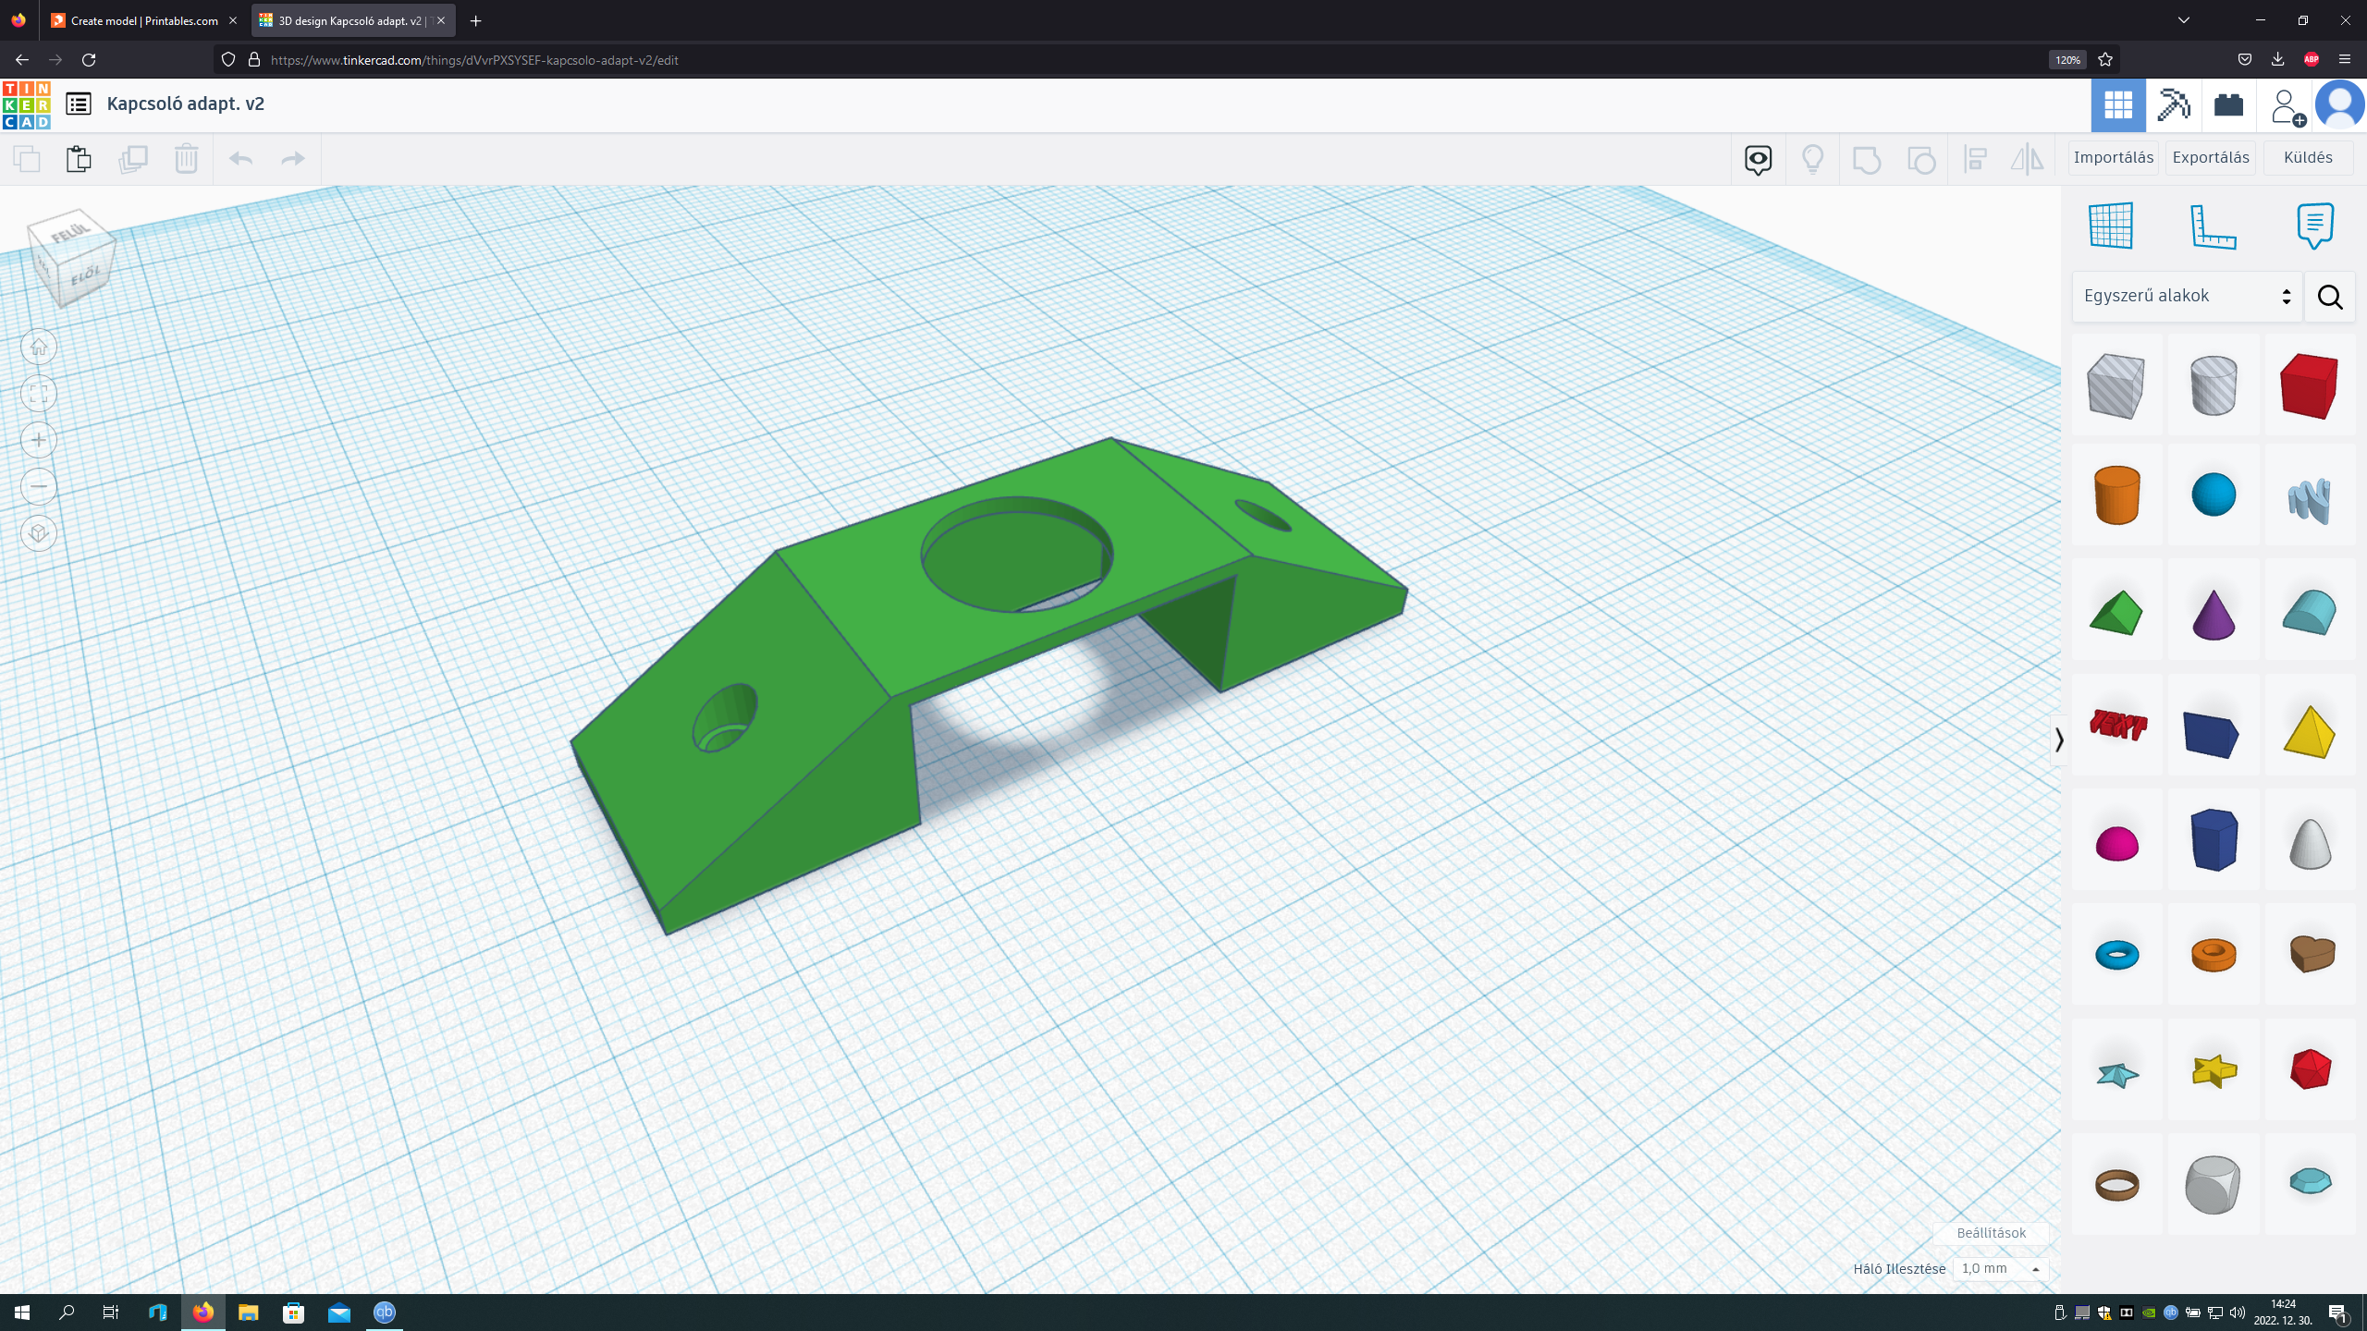This screenshot has height=1331, width=2367.
Task: Click the Fit all in view button
Action: (x=39, y=394)
